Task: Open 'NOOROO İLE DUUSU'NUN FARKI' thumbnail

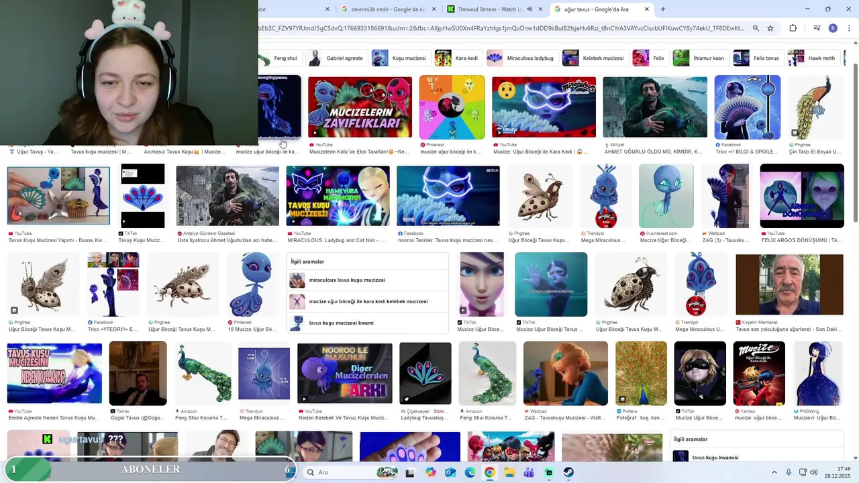Action: (x=345, y=373)
